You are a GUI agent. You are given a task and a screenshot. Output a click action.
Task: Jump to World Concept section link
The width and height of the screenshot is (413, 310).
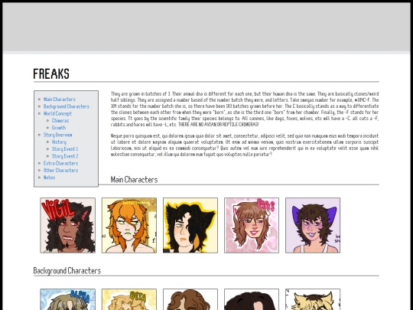pyautogui.click(x=57, y=113)
